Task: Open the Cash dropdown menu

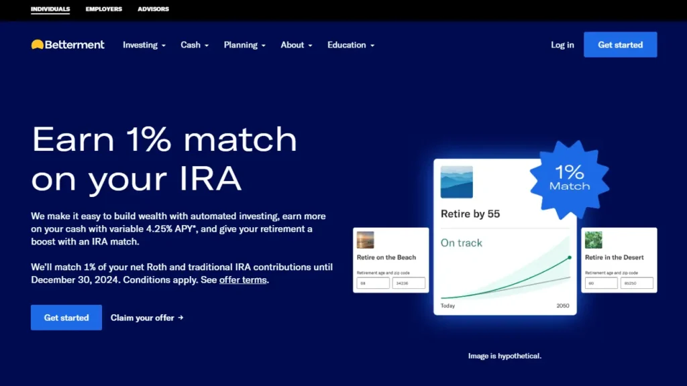Action: coord(195,45)
